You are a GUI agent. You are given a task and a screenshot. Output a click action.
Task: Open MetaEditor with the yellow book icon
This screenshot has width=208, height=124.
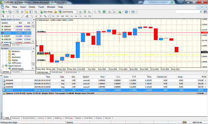tap(56, 12)
